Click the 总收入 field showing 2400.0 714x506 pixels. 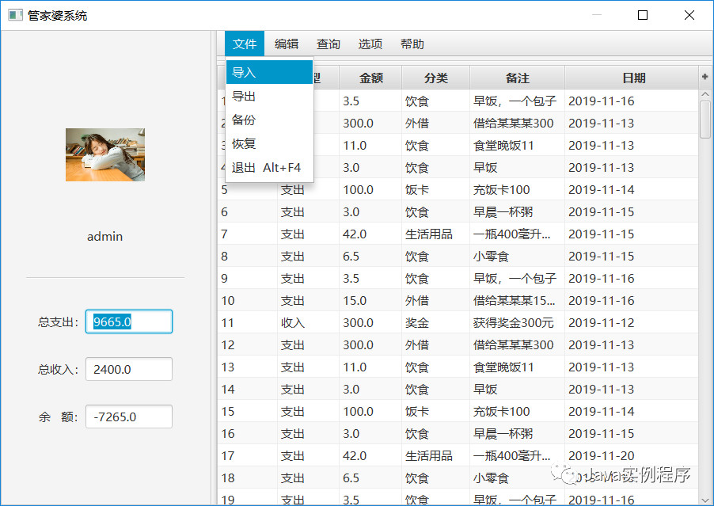pos(129,369)
